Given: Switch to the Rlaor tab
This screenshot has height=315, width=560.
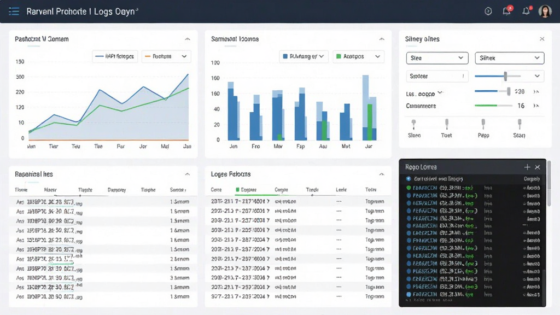Looking at the screenshot, I should tap(50, 190).
